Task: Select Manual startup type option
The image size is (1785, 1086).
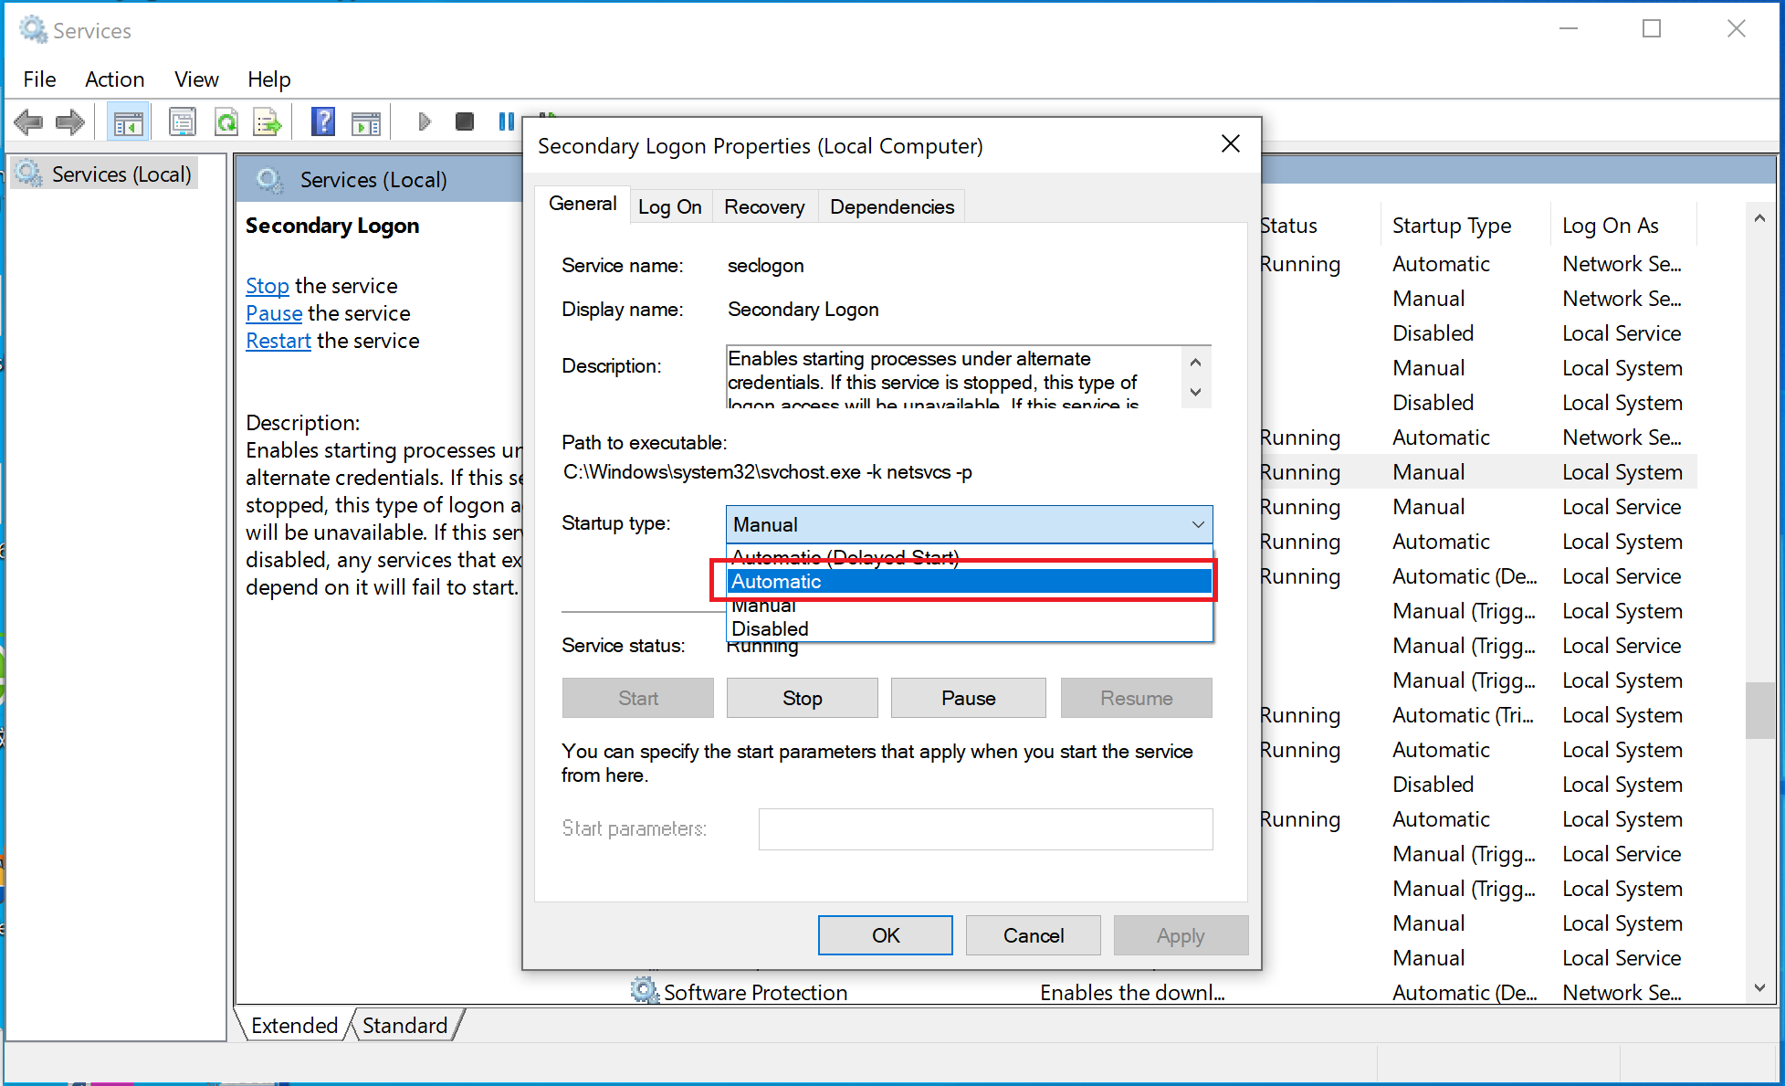Action: click(x=763, y=605)
